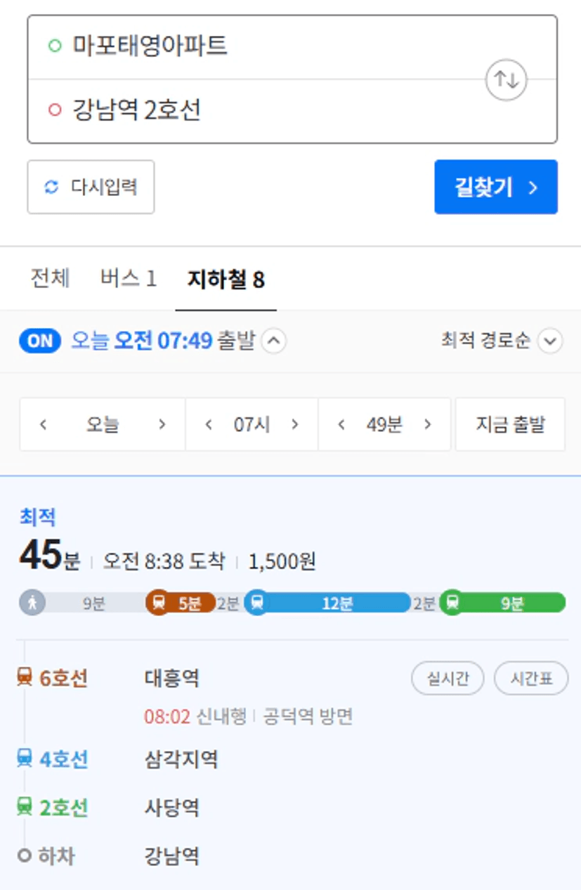Toggle the ON departure time switch

40,341
